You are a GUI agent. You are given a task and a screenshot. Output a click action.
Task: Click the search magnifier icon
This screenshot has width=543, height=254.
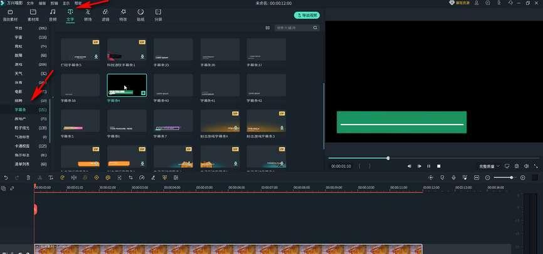(315, 28)
